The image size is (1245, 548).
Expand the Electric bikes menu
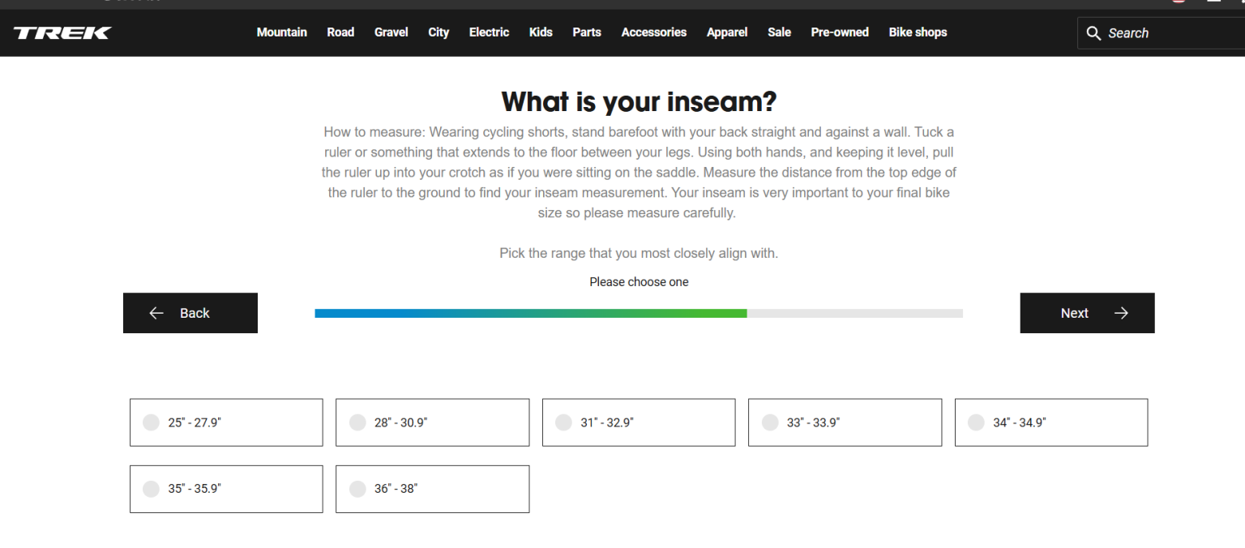(x=489, y=32)
